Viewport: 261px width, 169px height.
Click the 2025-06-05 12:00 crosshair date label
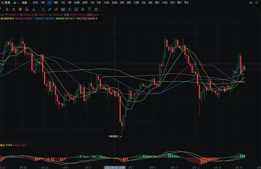(115, 167)
